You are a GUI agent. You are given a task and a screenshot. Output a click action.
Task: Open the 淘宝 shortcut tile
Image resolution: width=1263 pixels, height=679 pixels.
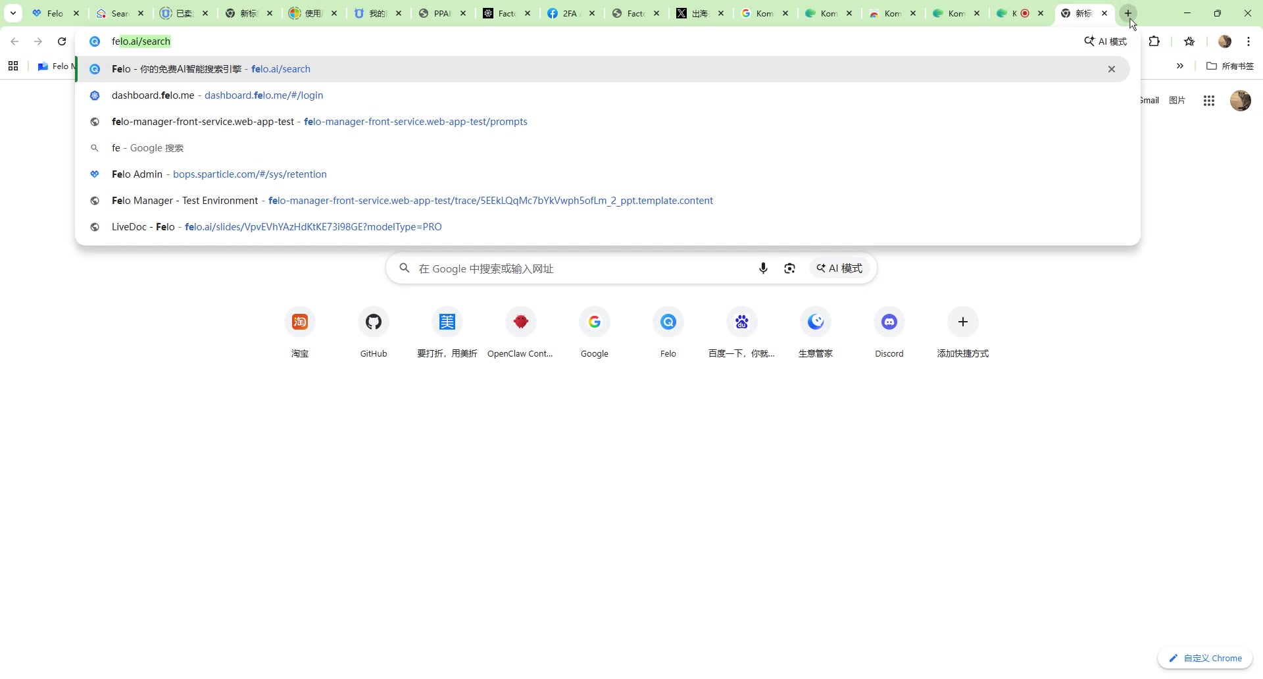coord(300,322)
